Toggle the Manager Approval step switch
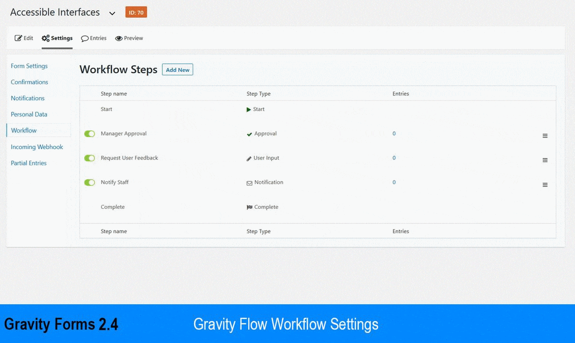Image resolution: width=575 pixels, height=343 pixels. tap(90, 134)
